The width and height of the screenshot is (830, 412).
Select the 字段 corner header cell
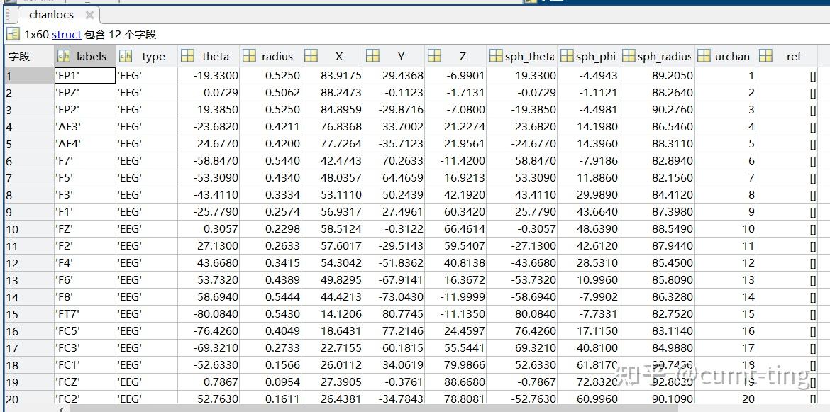coord(29,57)
